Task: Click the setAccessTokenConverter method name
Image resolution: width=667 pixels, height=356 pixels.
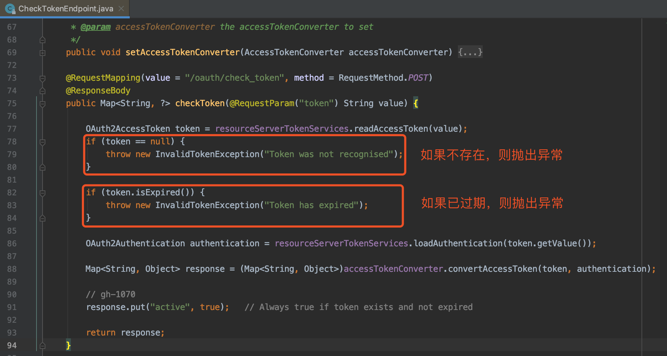Action: pyautogui.click(x=183, y=52)
